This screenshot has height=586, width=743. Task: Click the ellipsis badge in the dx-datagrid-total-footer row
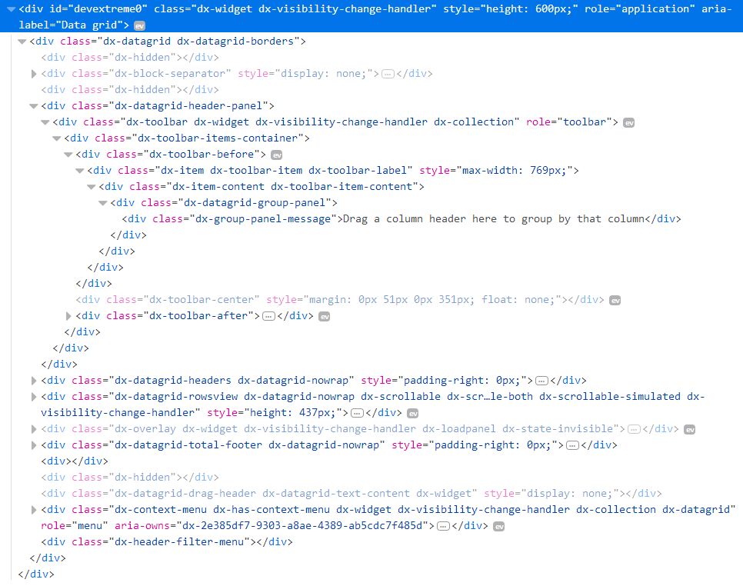click(x=572, y=445)
